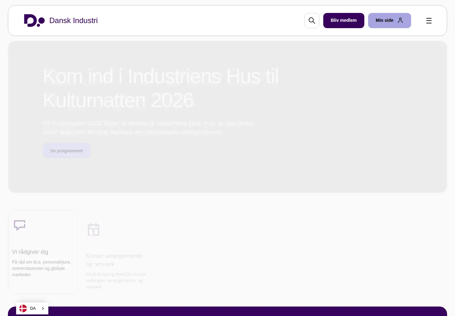The height and width of the screenshot is (316, 455).
Task: Open the hamburger navigation menu
Action: [x=429, y=21]
